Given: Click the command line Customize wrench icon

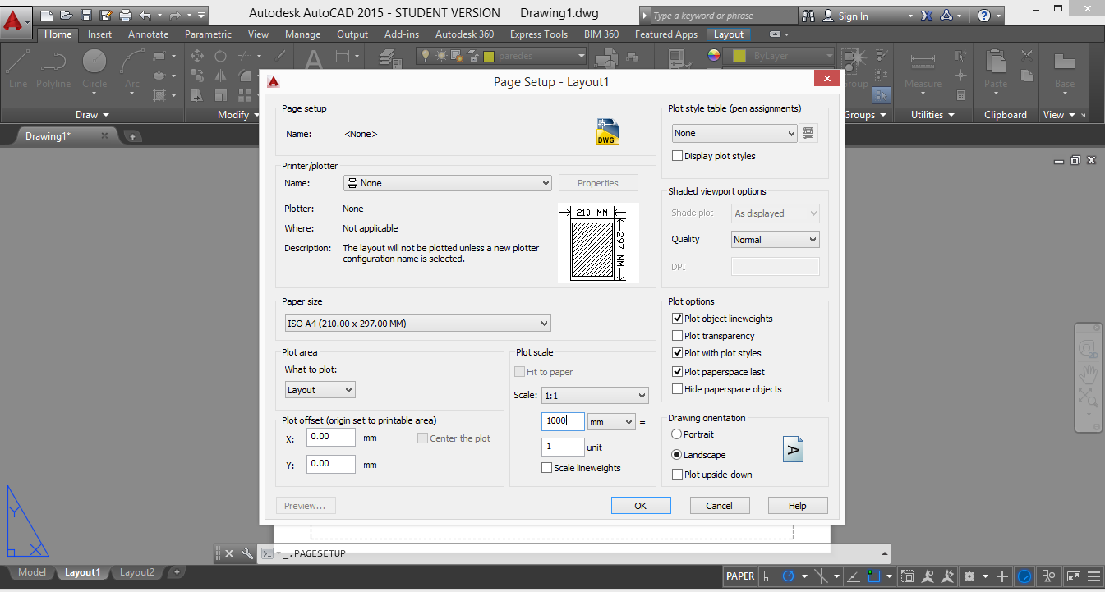Looking at the screenshot, I should coord(247,553).
